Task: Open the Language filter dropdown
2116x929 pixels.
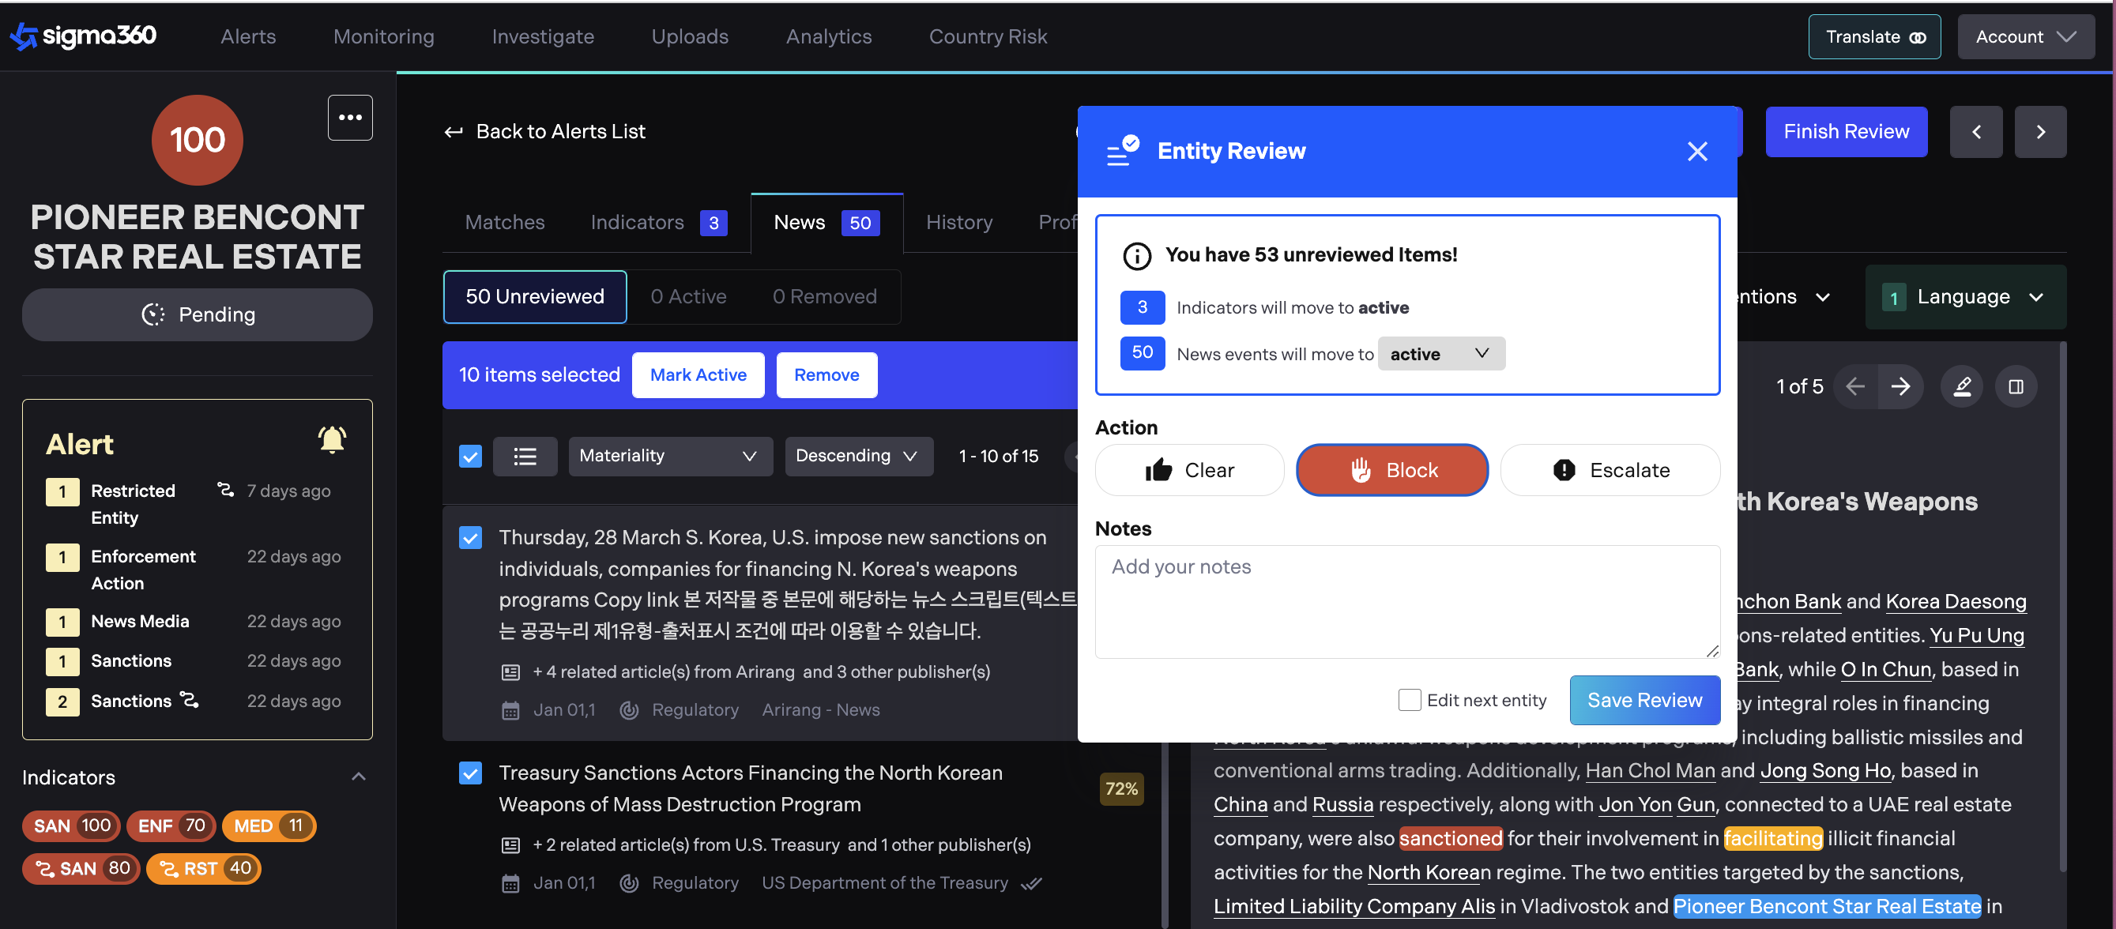Action: tap(1965, 296)
